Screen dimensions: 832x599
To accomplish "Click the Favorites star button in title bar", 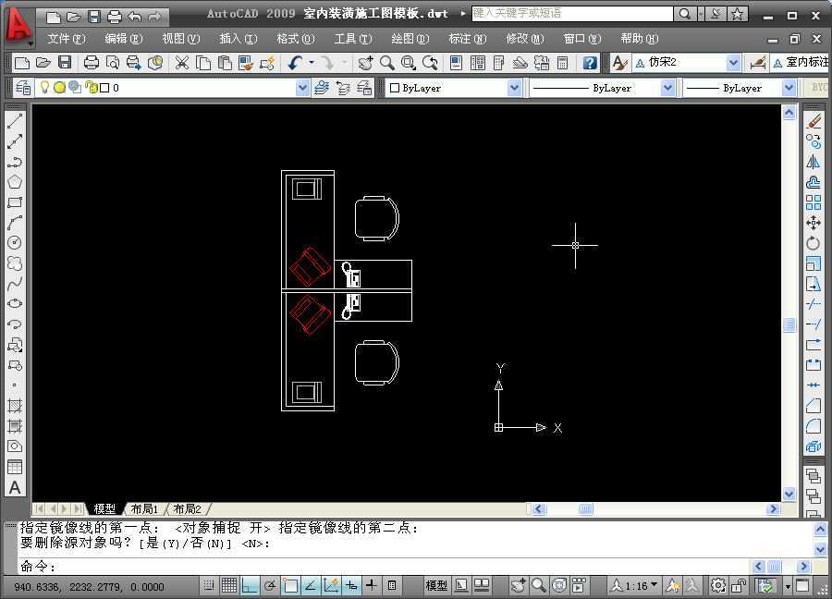I will click(737, 14).
